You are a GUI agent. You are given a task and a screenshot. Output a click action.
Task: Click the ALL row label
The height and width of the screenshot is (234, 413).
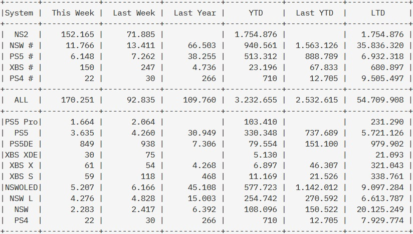tap(21, 100)
